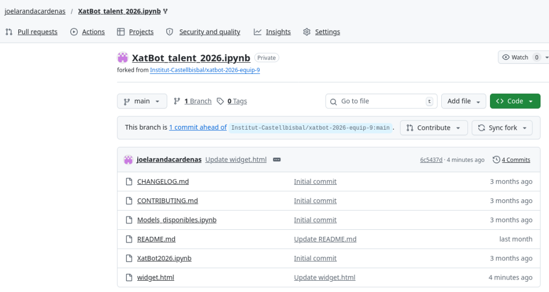Viewport: 549px width, 292px height.
Task: Open the Insights tab
Action: (x=272, y=32)
